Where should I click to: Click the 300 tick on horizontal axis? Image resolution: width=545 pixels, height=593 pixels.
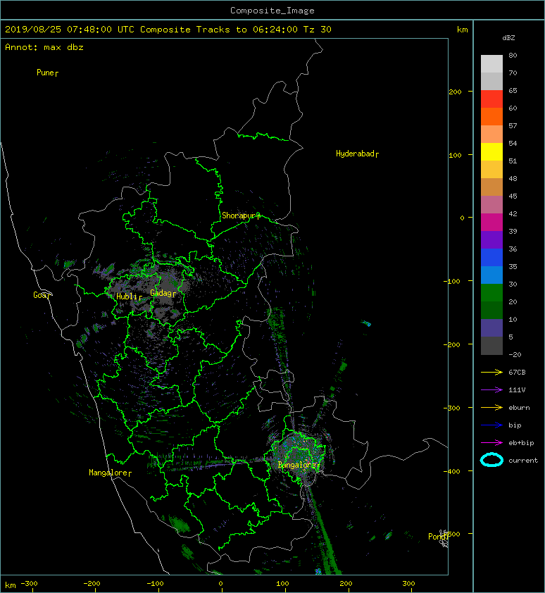(x=408, y=584)
